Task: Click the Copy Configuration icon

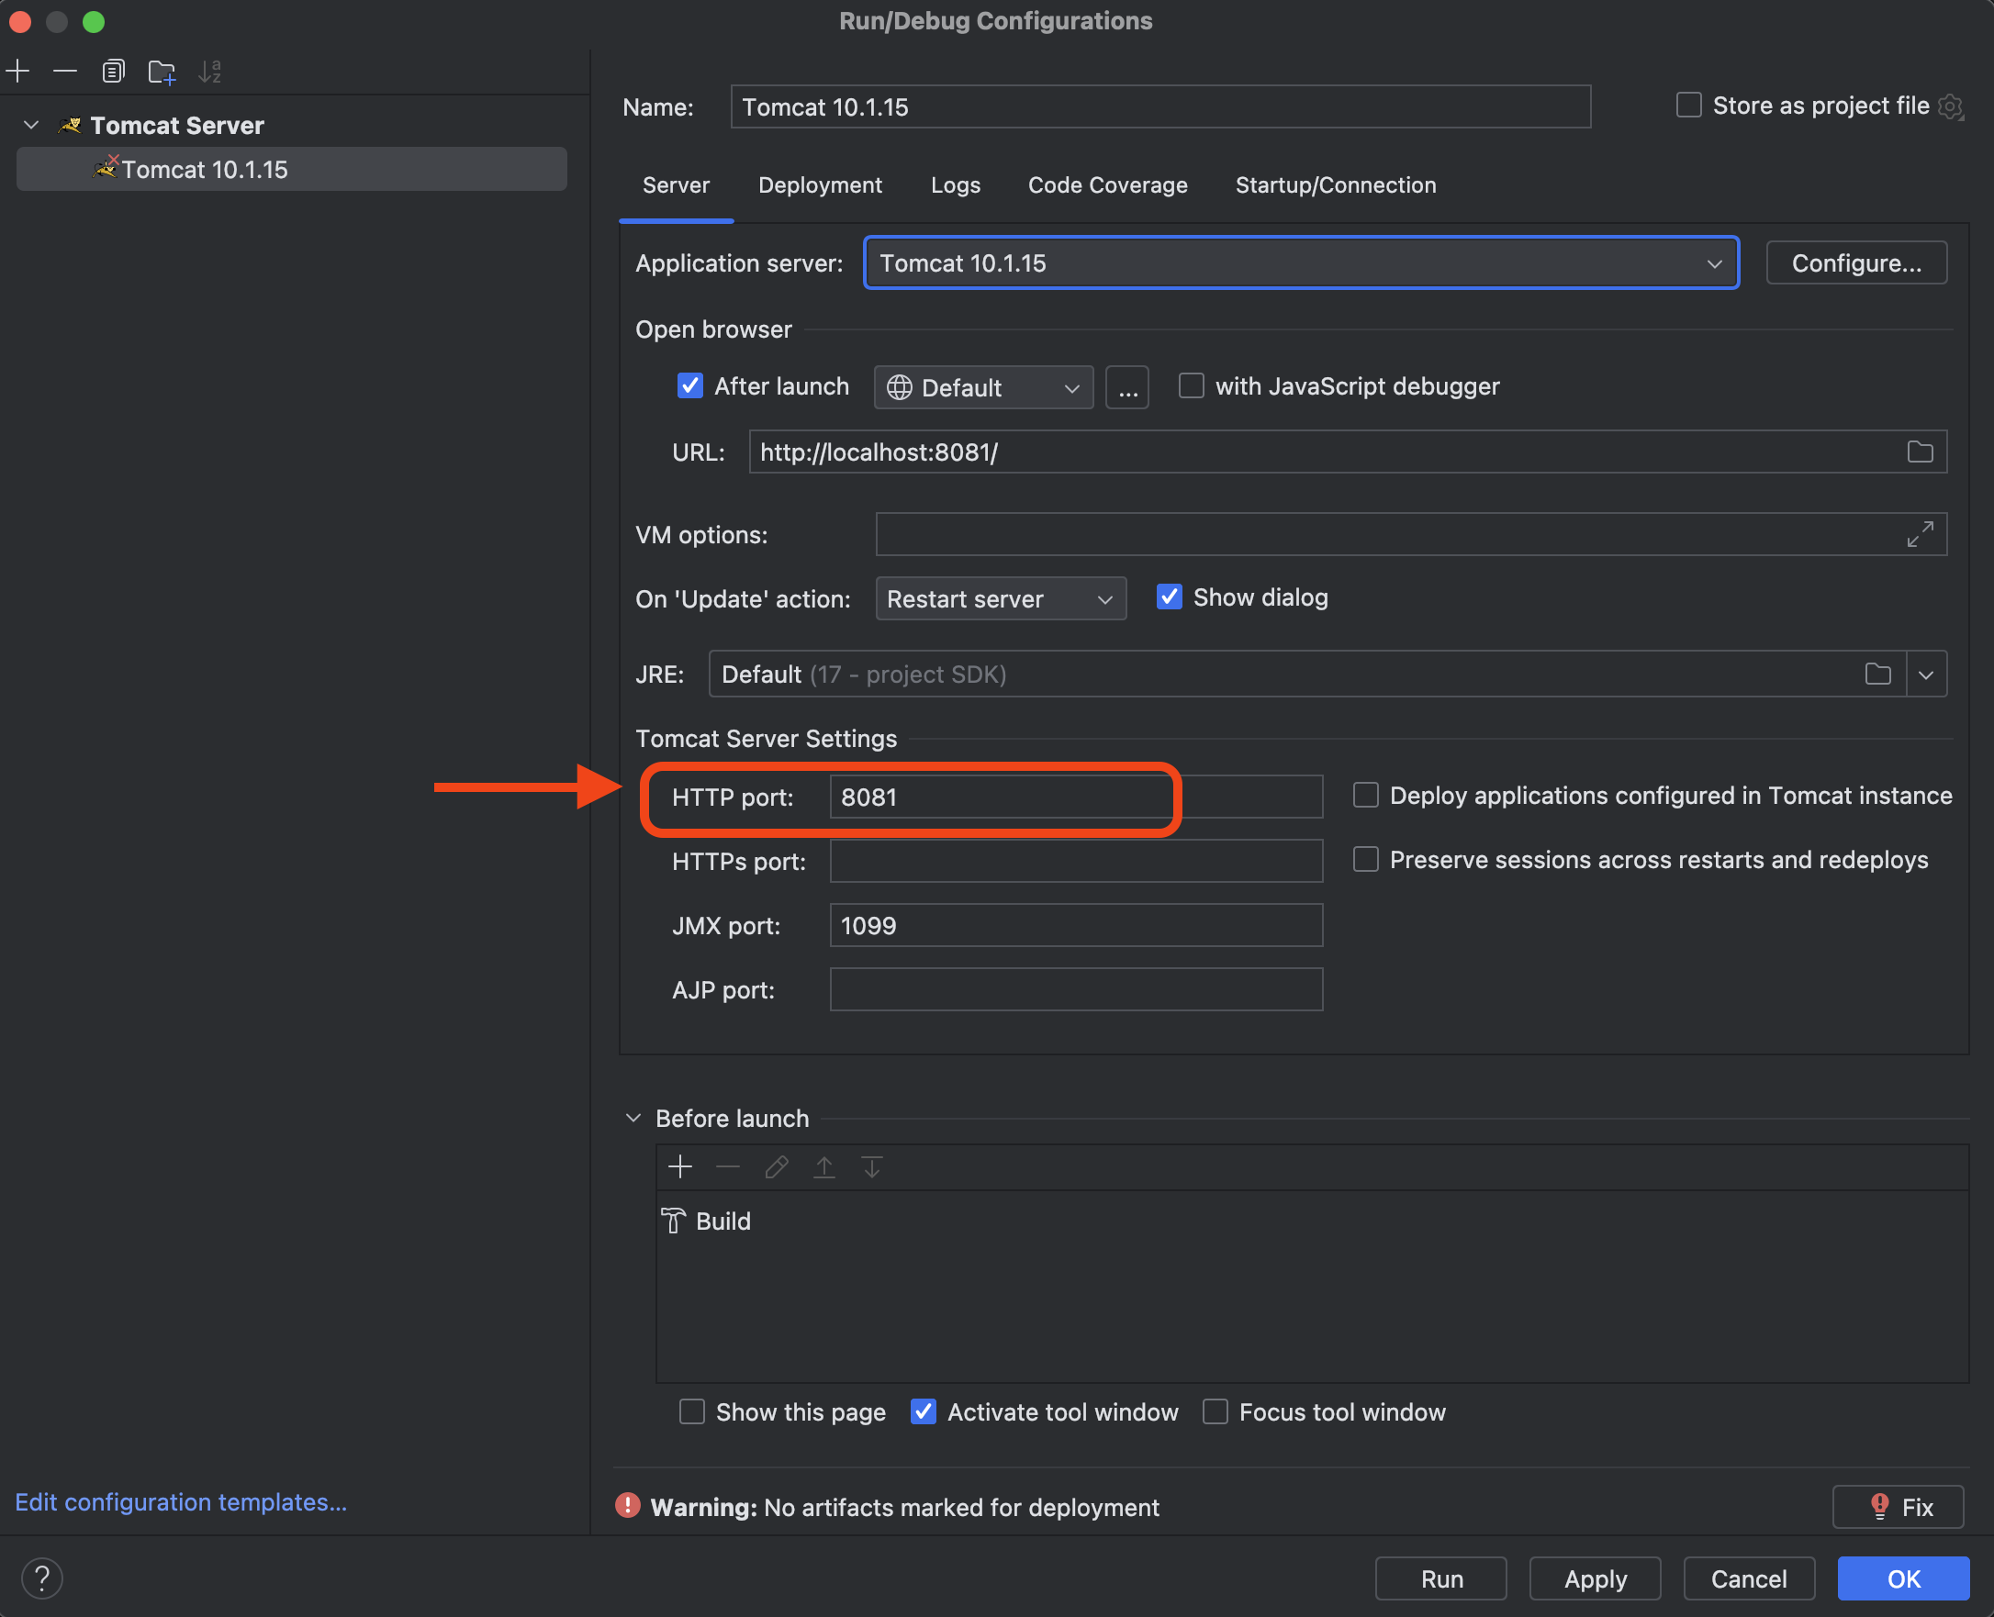Action: point(113,71)
